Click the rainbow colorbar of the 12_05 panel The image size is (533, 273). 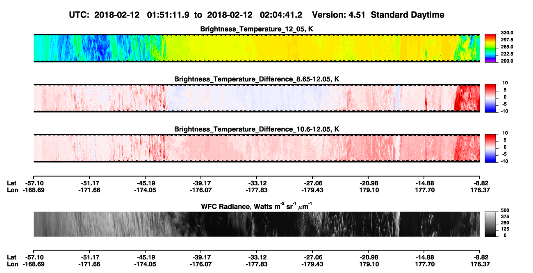pos(491,48)
